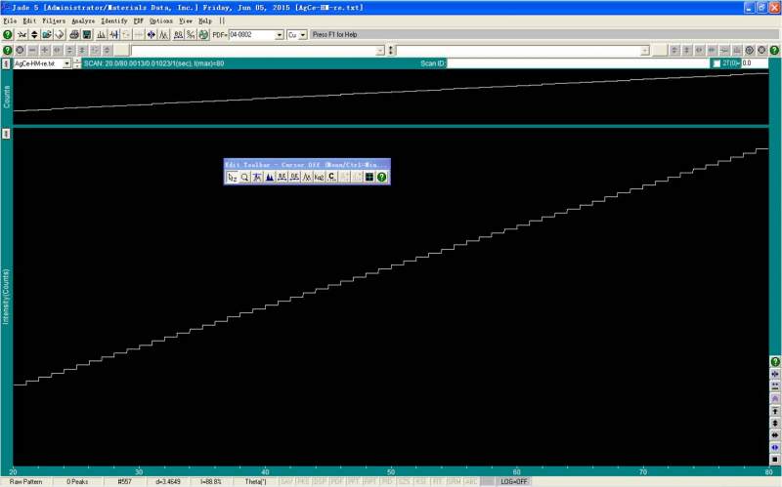
Task: Toggle the 2T(0) checkbox
Action: pyautogui.click(x=717, y=63)
